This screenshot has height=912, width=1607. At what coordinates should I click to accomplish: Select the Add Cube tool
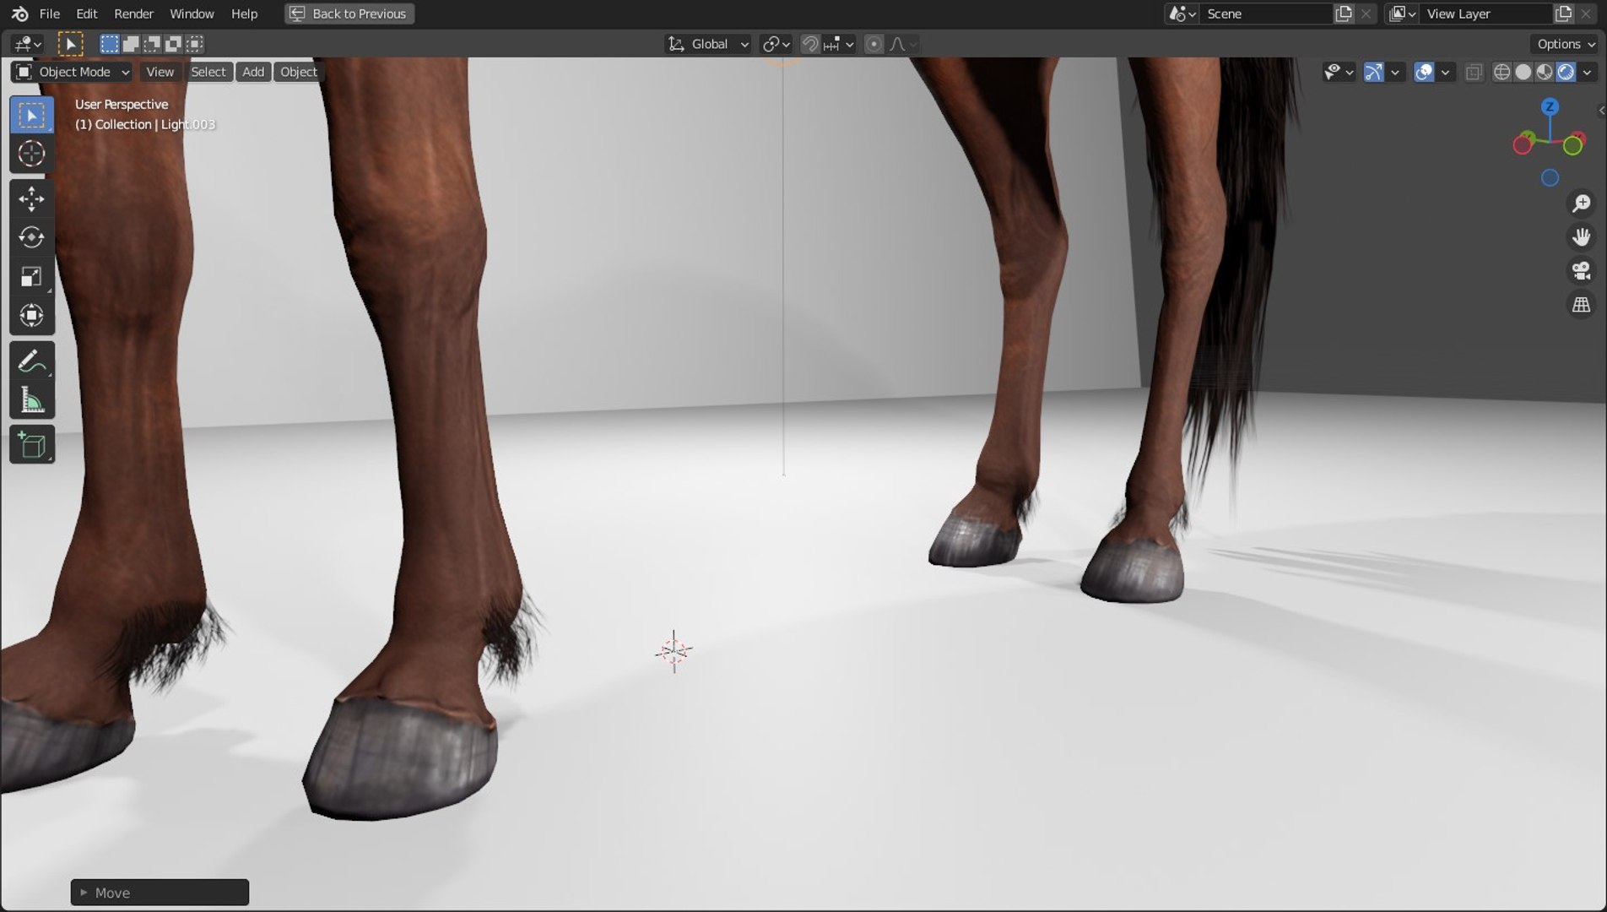pyautogui.click(x=32, y=445)
